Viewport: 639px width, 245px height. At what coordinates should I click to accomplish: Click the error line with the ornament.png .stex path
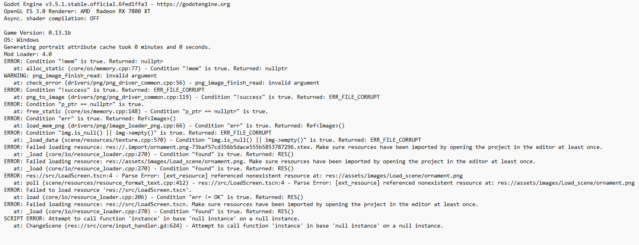pyautogui.click(x=303, y=147)
